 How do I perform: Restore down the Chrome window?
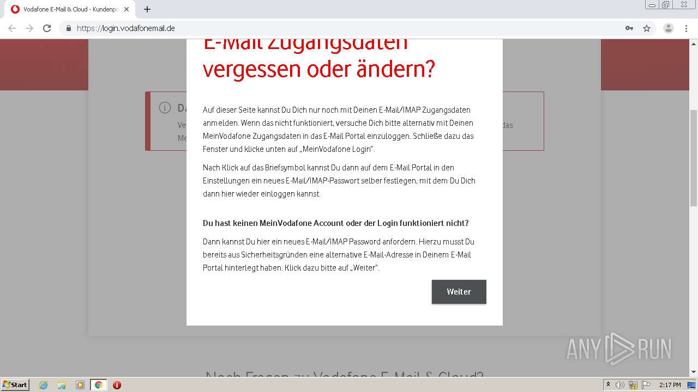[666, 4]
